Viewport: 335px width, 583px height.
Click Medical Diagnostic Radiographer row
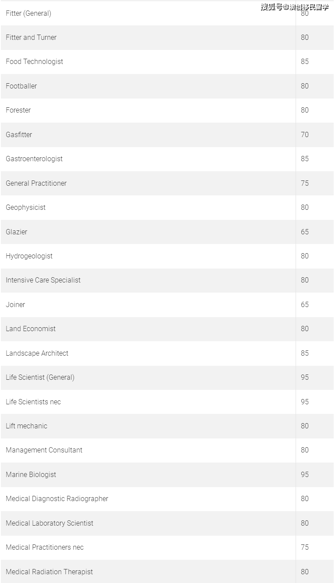pos(167,499)
